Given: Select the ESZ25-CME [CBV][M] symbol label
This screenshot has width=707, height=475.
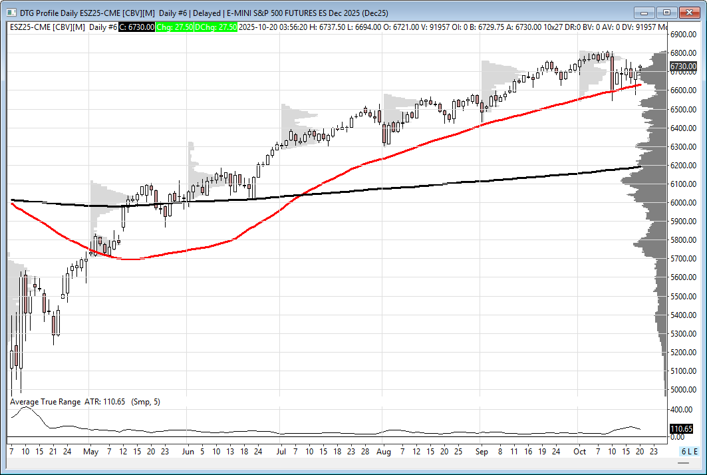Looking at the screenshot, I should [x=47, y=27].
